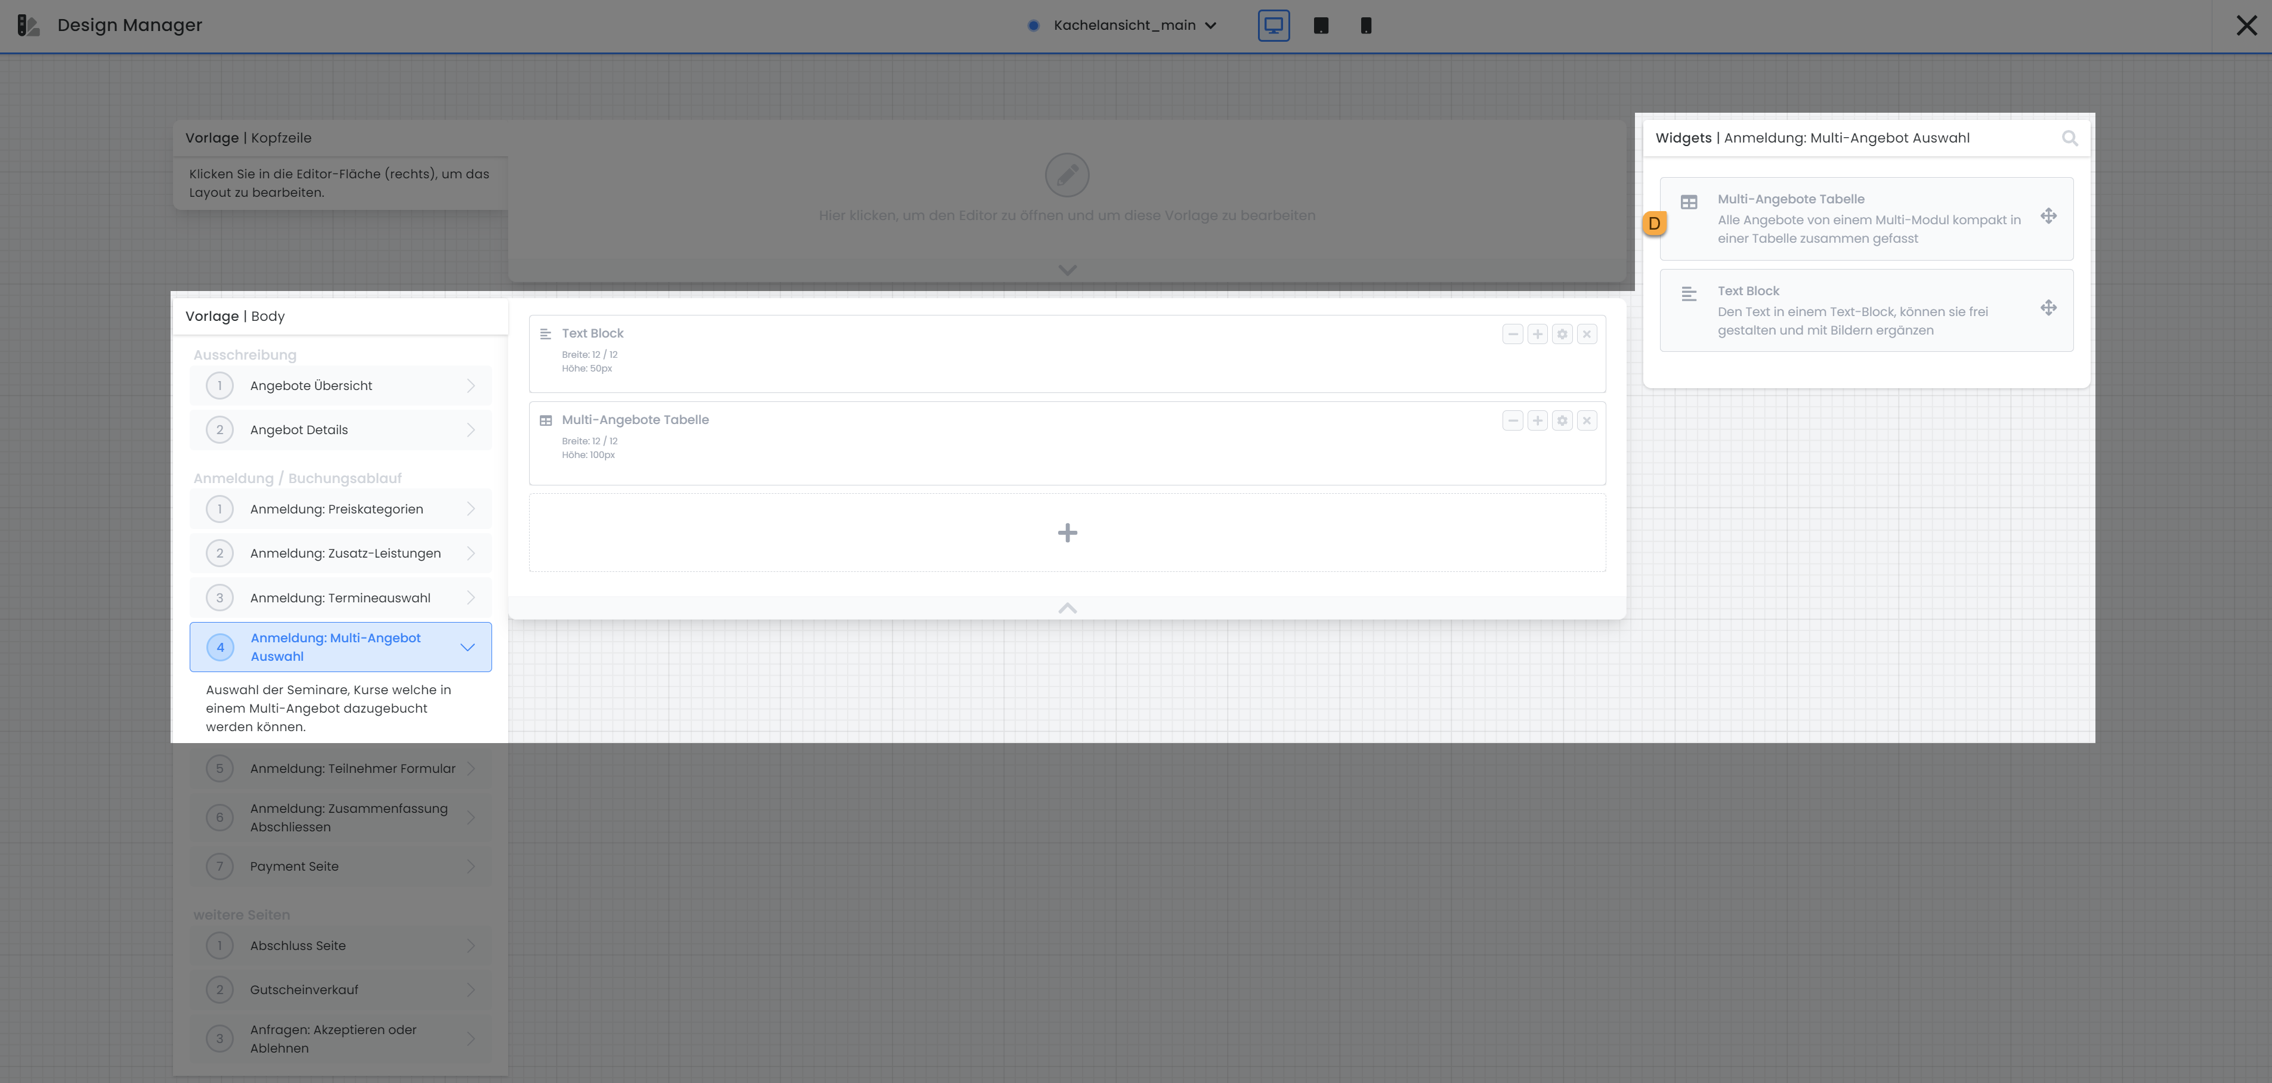Select Anmeldung: Termineauswahl step

[341, 598]
